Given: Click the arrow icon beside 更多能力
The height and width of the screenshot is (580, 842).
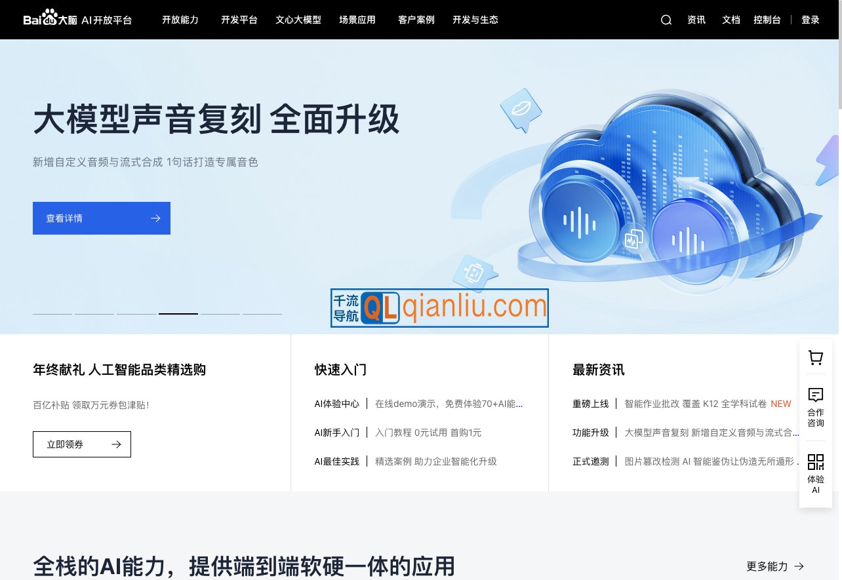Looking at the screenshot, I should click(799, 566).
